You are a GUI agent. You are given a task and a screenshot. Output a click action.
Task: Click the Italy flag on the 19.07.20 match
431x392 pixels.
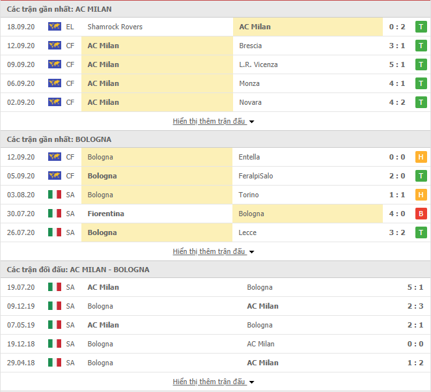point(55,287)
